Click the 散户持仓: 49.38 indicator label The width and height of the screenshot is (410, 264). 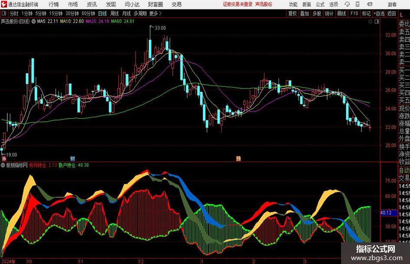pyautogui.click(x=73, y=165)
